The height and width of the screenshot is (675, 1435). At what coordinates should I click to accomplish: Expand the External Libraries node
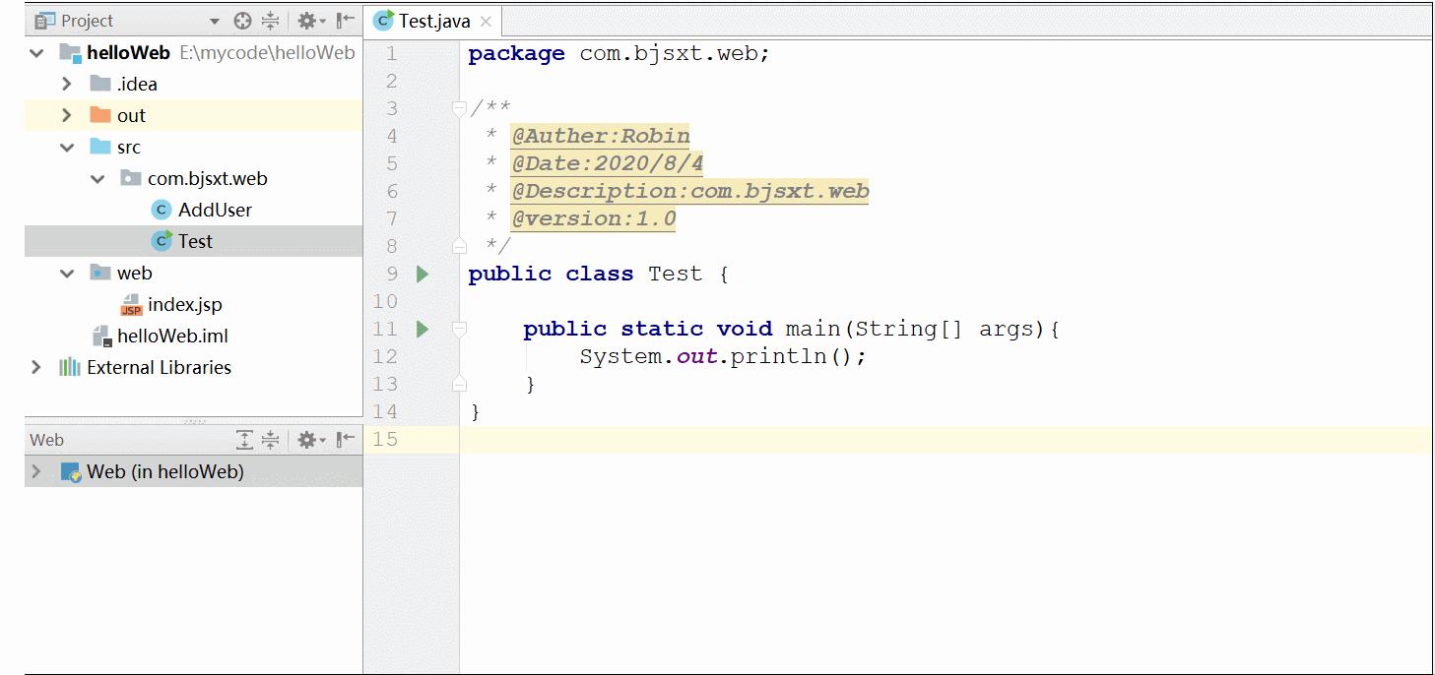[x=36, y=367]
